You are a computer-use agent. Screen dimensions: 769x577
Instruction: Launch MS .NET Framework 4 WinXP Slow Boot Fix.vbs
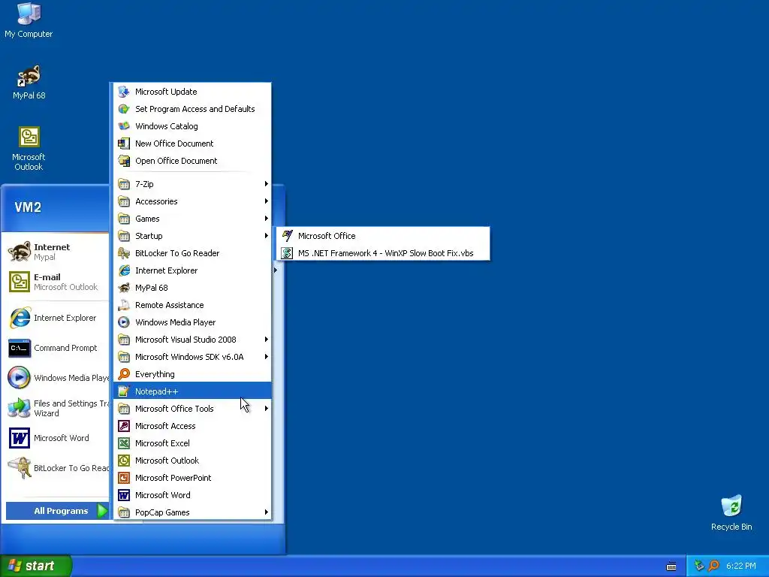click(383, 253)
